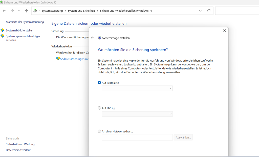The height and width of the screenshot is (157, 259).
Task: Click the window icon in the title bar
Action: click(2, 3)
